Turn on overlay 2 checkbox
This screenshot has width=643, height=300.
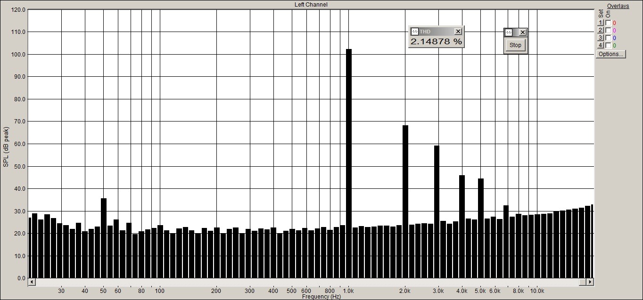[x=608, y=31]
